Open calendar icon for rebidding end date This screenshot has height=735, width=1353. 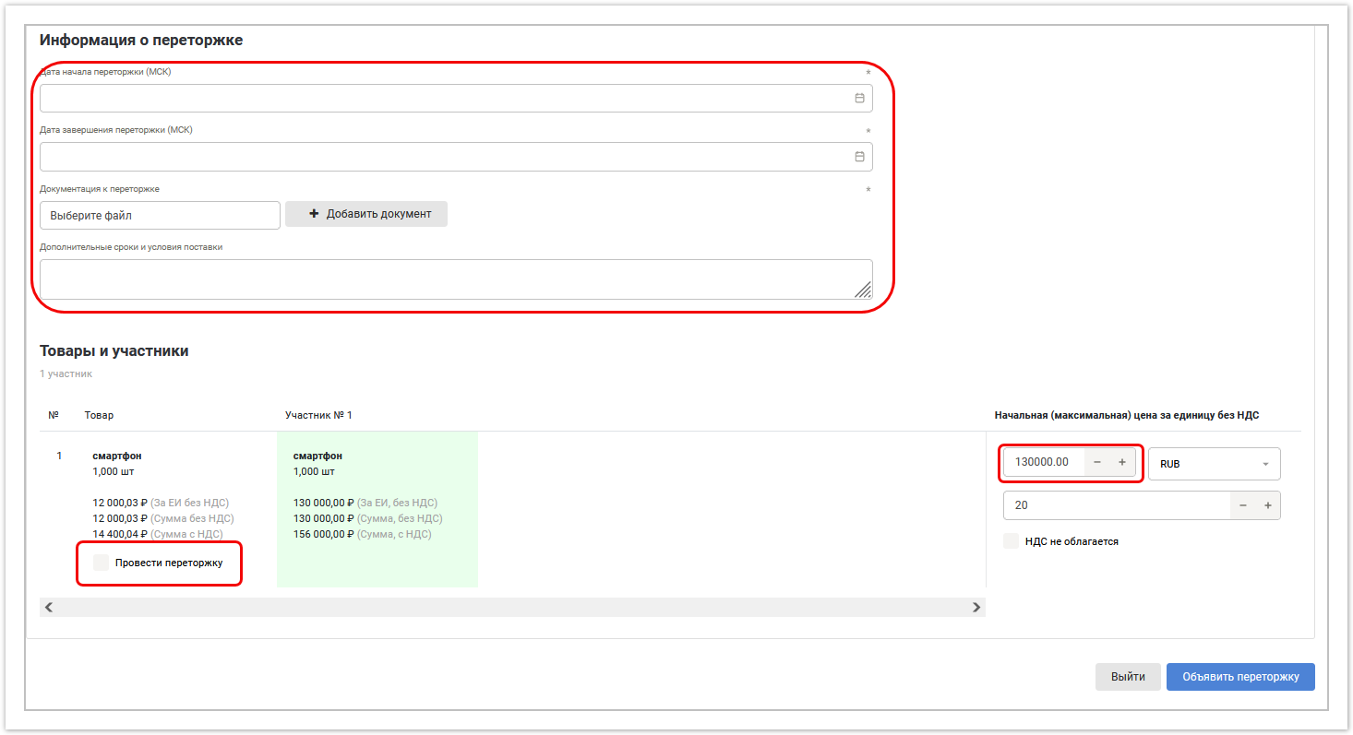(859, 157)
